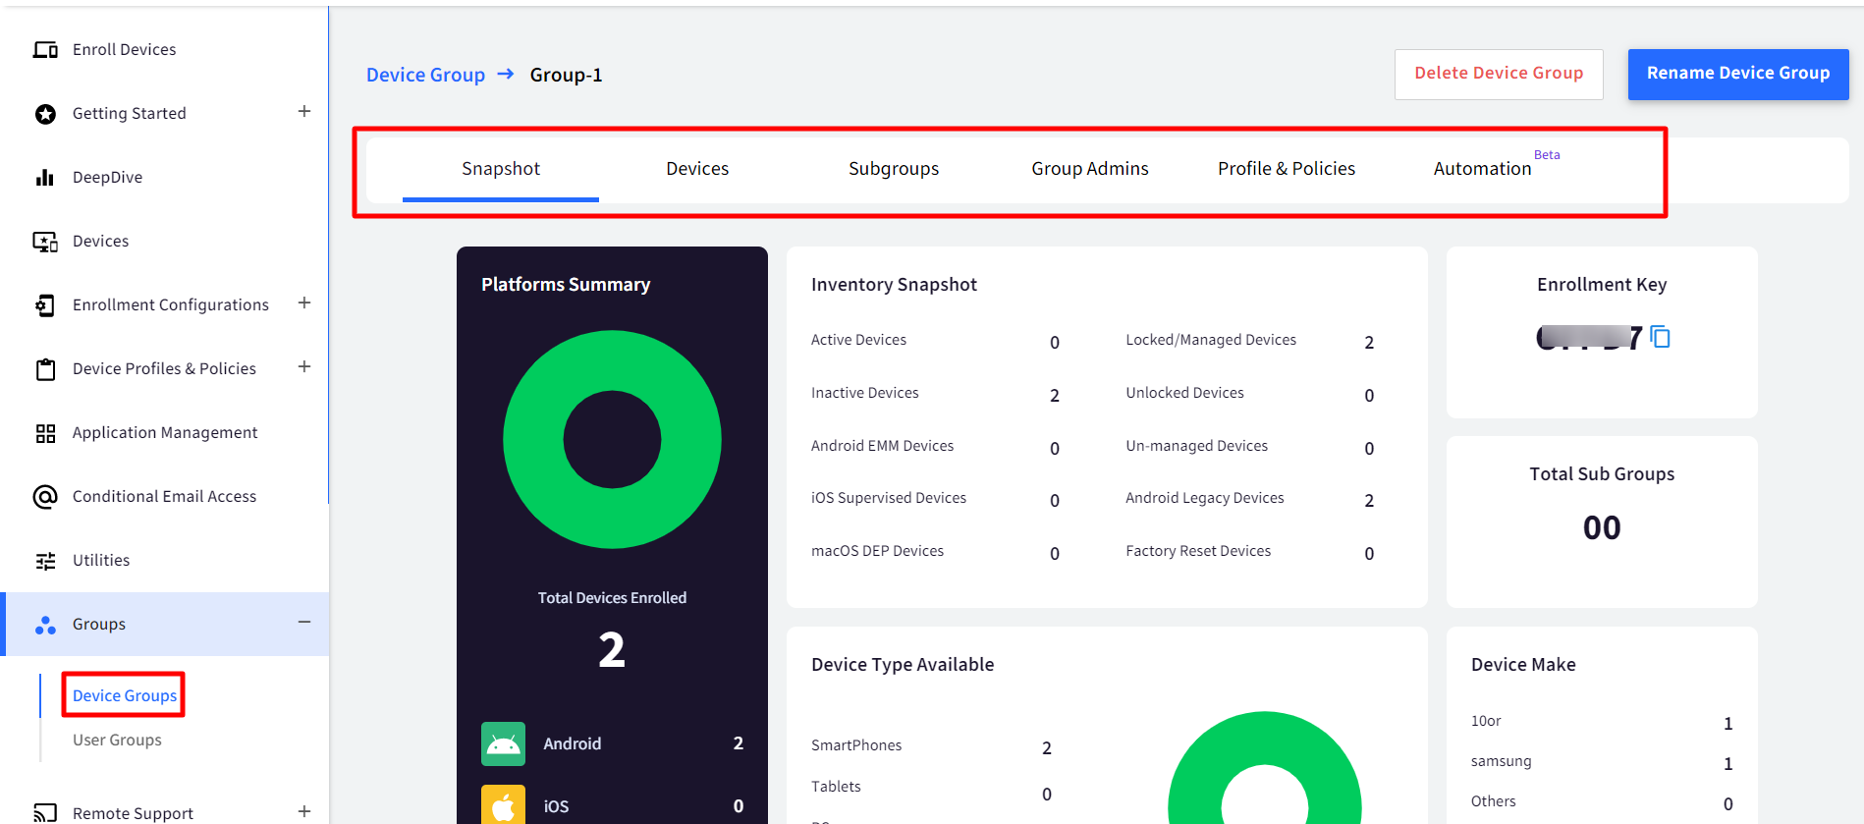Click the Utilities sliders icon
The image size is (1864, 824).
pyautogui.click(x=45, y=561)
